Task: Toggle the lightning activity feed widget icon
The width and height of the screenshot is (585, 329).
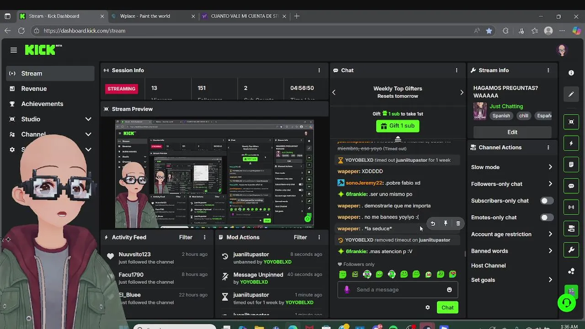Action: [x=571, y=143]
